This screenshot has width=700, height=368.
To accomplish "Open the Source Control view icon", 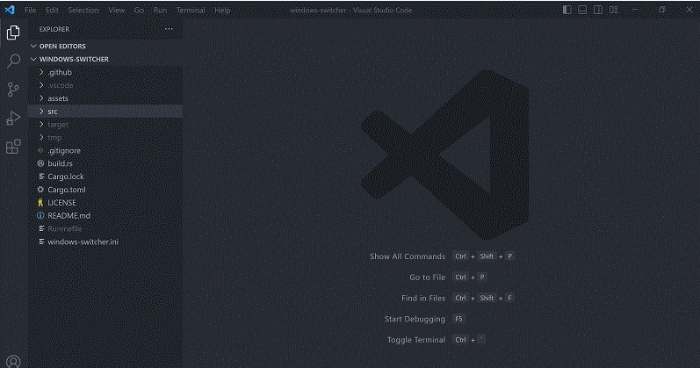I will pyautogui.click(x=13, y=90).
